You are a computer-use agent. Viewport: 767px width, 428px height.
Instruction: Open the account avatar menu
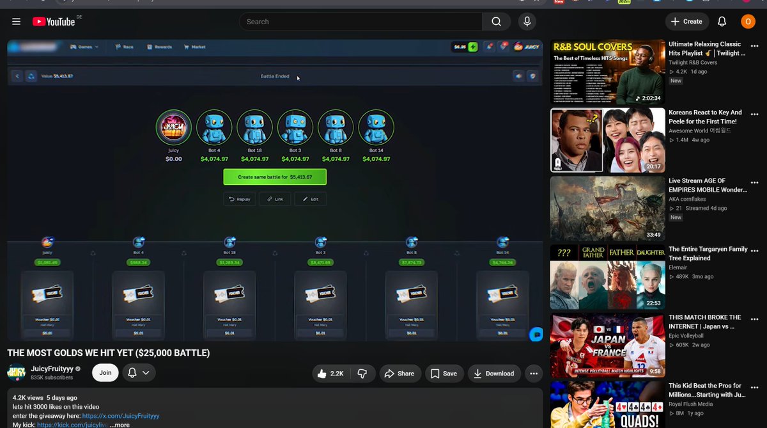click(748, 22)
